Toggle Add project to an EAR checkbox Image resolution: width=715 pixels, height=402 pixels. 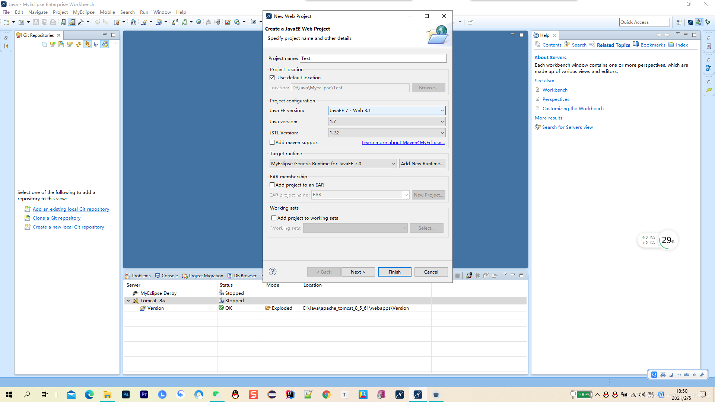point(272,185)
